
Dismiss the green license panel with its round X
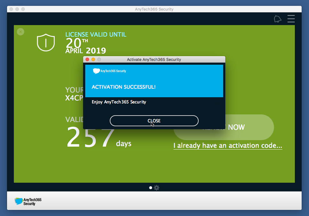click(x=20, y=32)
